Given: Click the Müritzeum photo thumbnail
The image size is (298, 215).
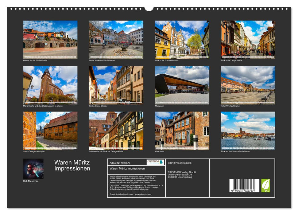Looking at the screenshot, I should 180,85.
